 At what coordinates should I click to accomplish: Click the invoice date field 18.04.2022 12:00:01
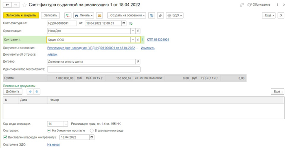(x=103, y=24)
